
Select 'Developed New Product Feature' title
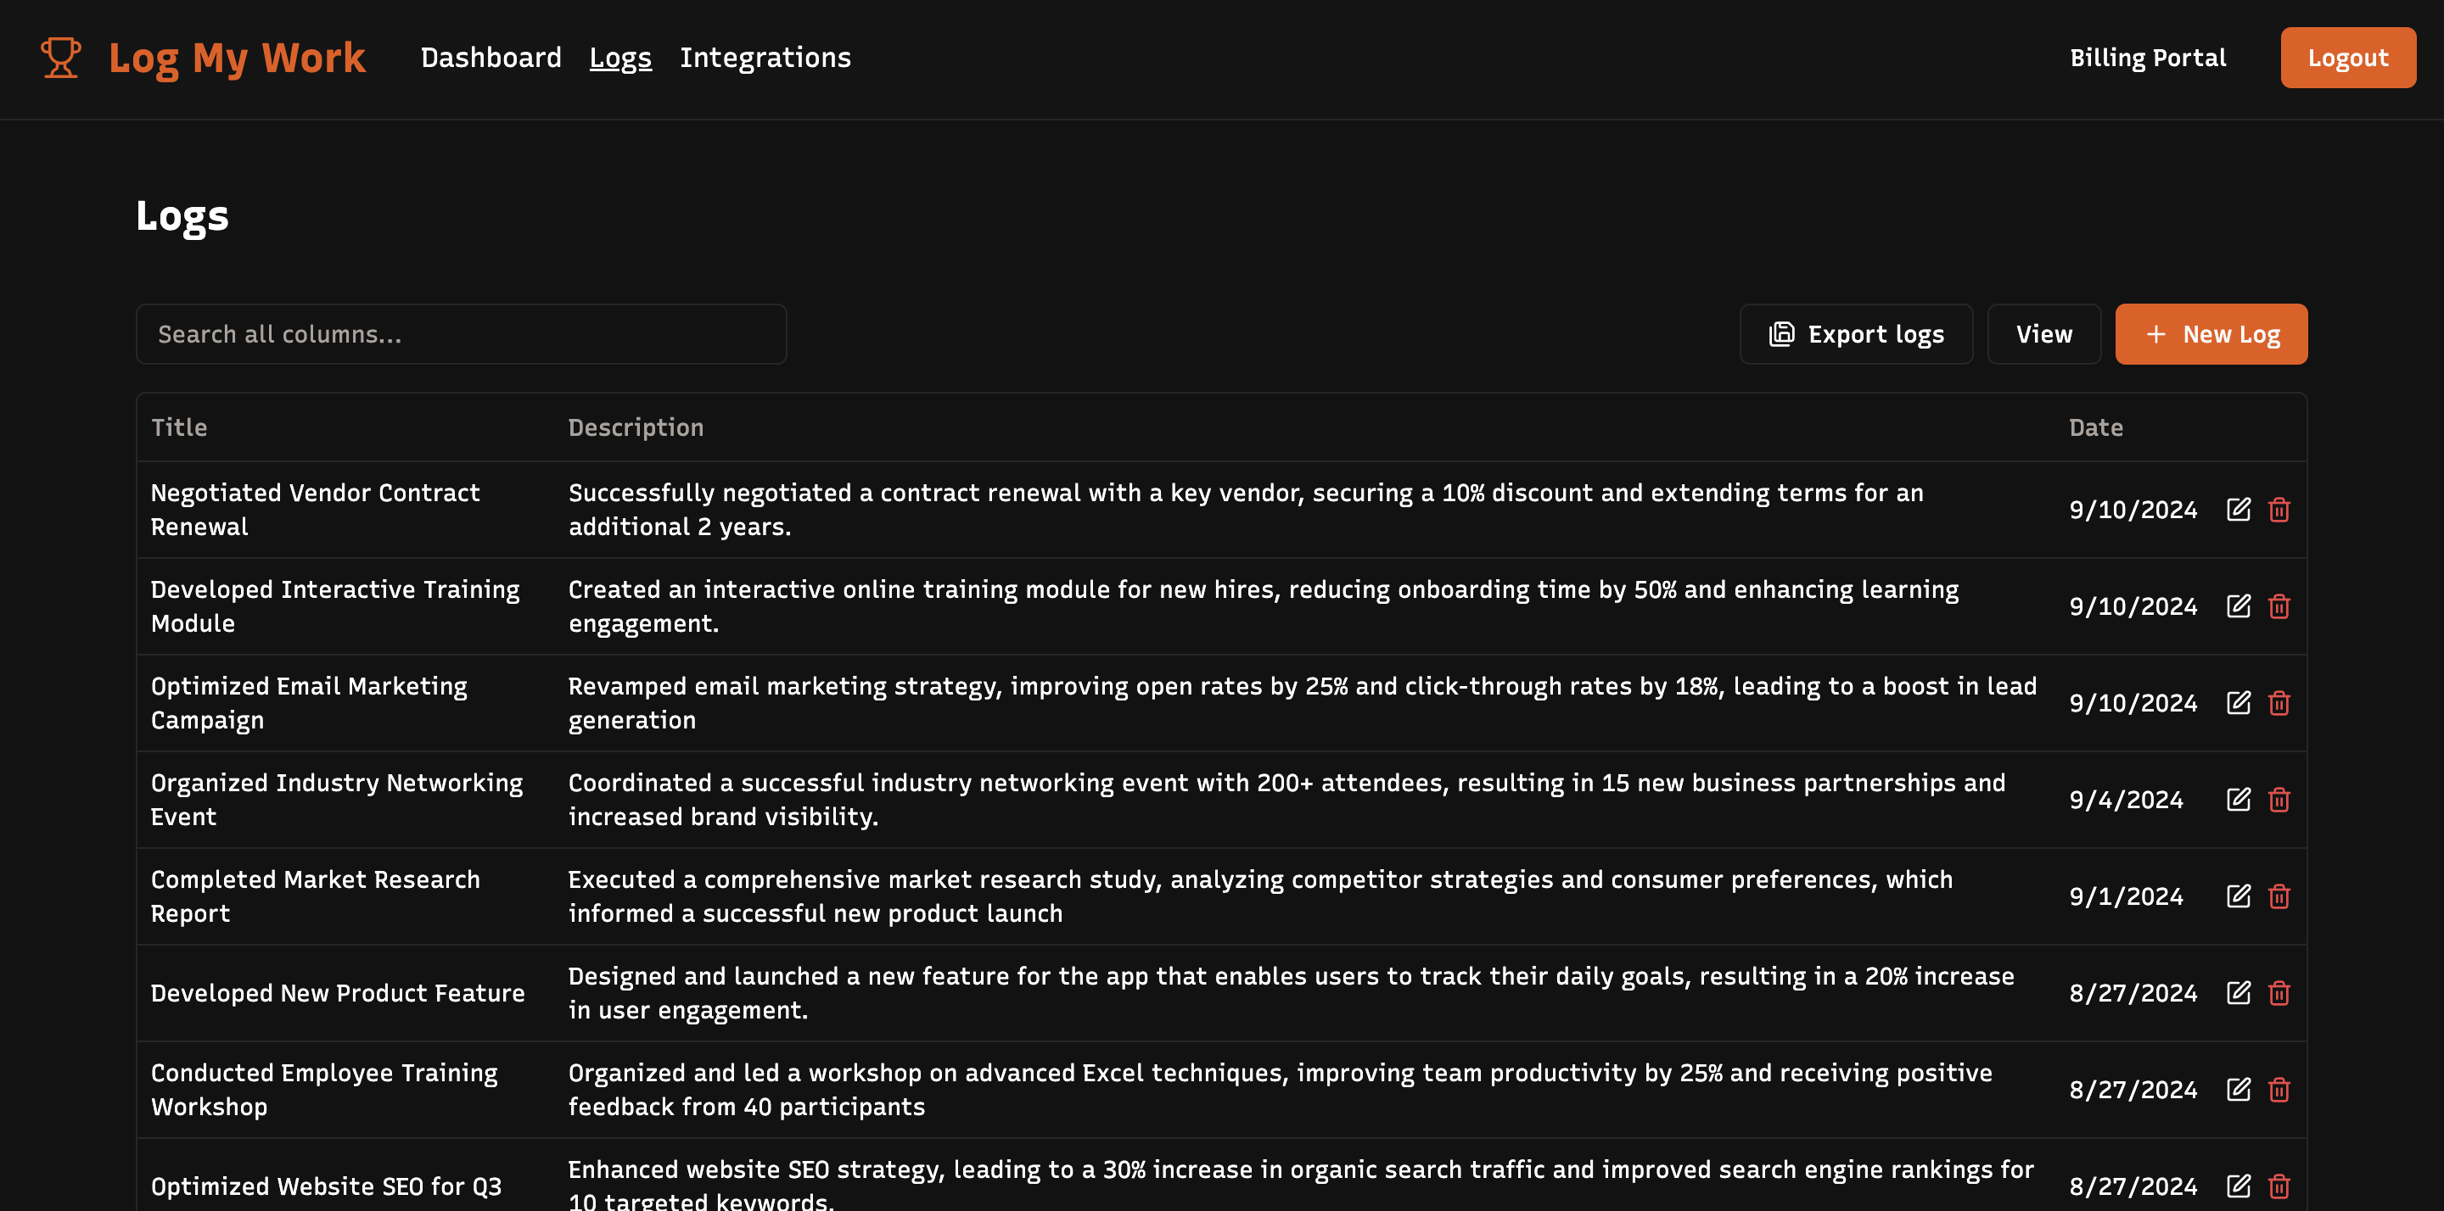(x=338, y=993)
